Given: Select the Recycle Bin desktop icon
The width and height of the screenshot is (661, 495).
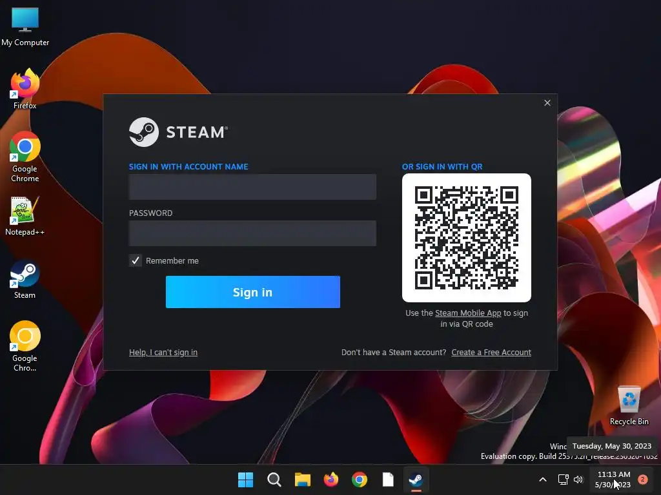Looking at the screenshot, I should (x=629, y=405).
